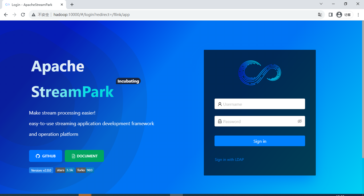The width and height of the screenshot is (364, 196).
Task: Click the Sign in button
Action: coord(260,141)
